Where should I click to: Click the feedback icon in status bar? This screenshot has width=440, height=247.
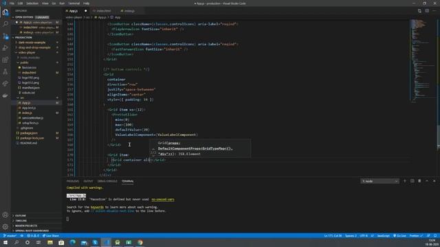pos(428,236)
